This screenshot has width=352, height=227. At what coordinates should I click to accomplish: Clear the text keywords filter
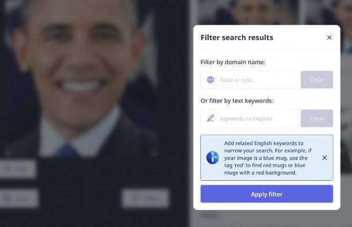click(x=317, y=118)
